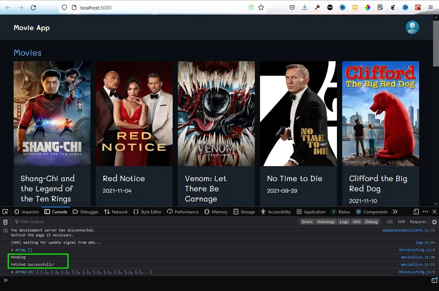Open the React Components tab
439x291 pixels.
click(x=372, y=212)
